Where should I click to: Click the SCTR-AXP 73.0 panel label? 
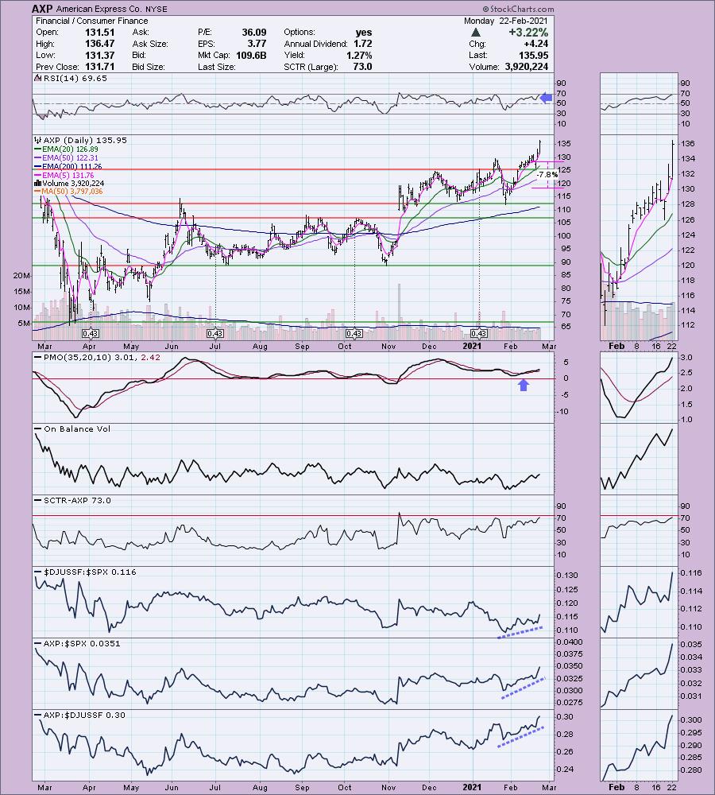pos(77,500)
